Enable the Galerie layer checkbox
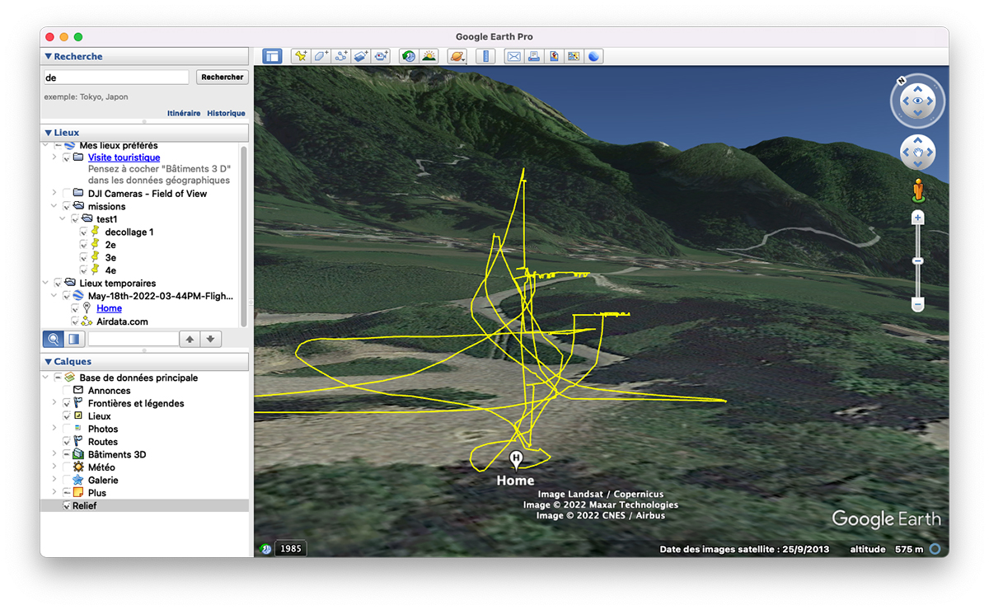This screenshot has width=989, height=610. [x=67, y=480]
